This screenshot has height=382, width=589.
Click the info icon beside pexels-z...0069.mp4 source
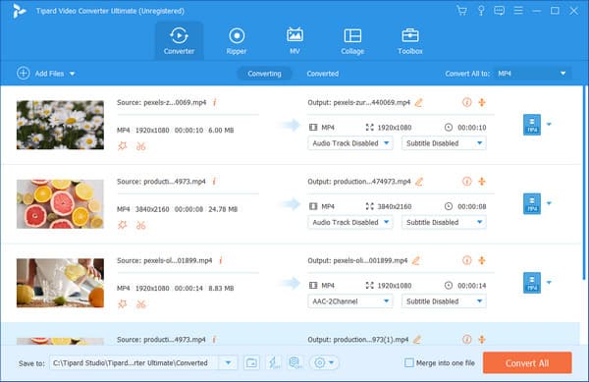(x=214, y=102)
